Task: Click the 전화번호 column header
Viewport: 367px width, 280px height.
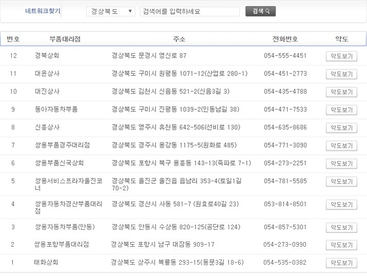Action: pyautogui.click(x=285, y=39)
